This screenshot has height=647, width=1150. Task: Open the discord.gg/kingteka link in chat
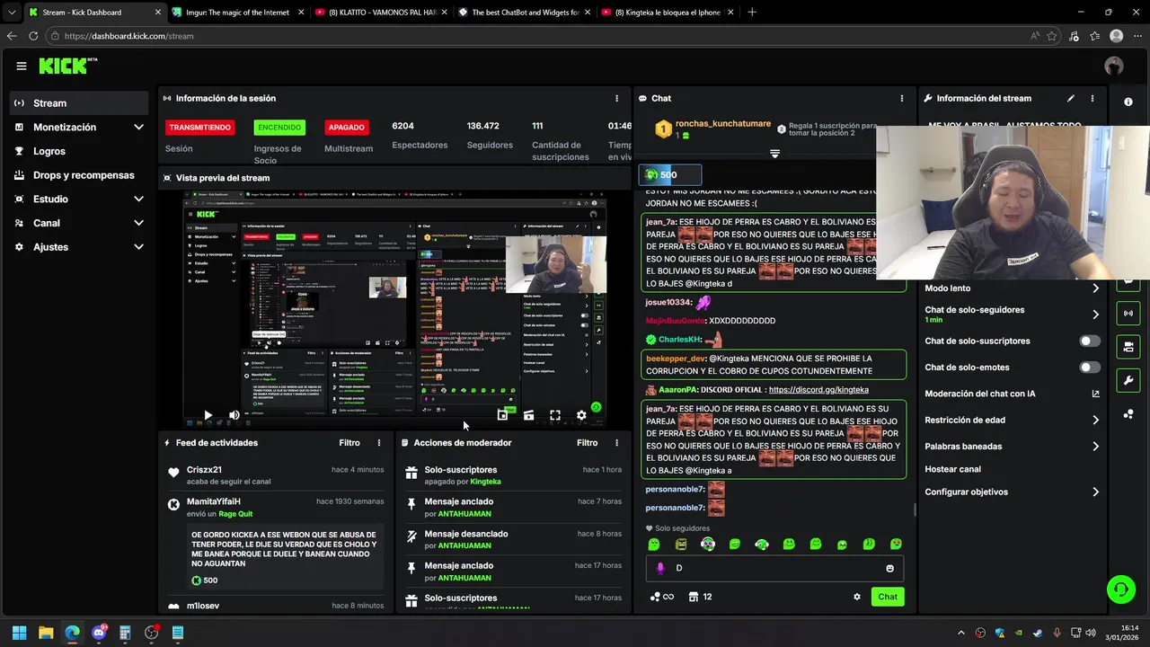pos(818,390)
